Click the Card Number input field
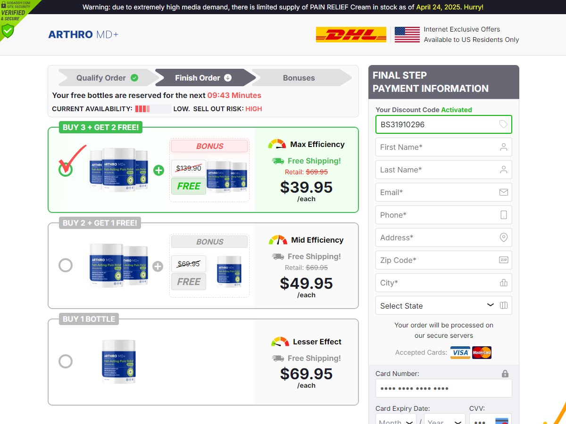The width and height of the screenshot is (566, 424). coord(444,389)
